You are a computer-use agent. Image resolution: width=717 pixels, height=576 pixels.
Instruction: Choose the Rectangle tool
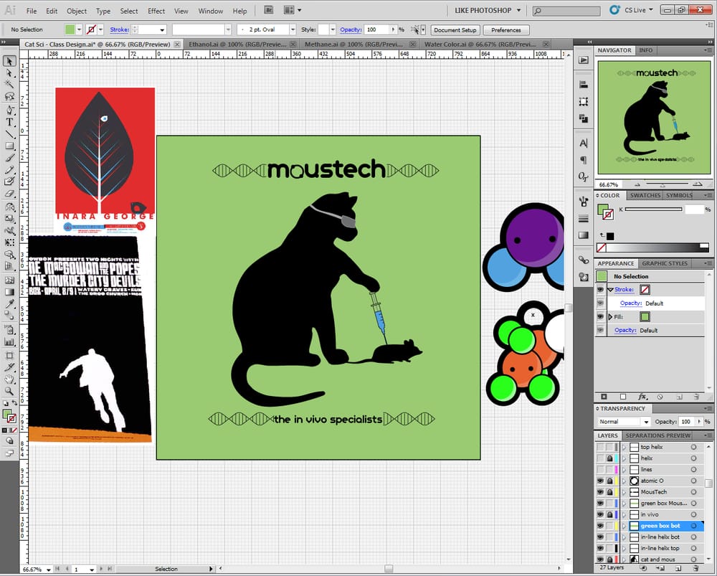(9, 146)
